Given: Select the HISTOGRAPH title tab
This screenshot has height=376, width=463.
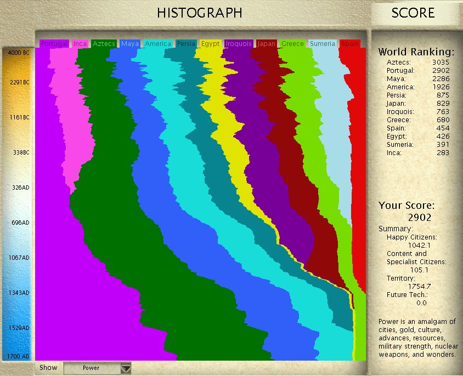Looking at the screenshot, I should 199,13.
